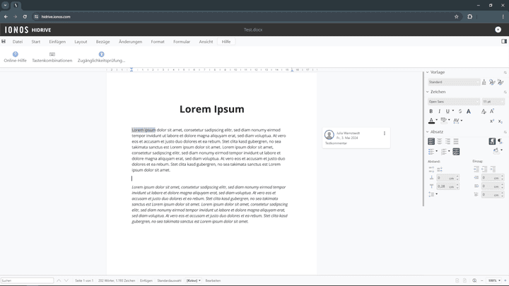Switch to Einfügen tab
The width and height of the screenshot is (509, 286).
57,42
